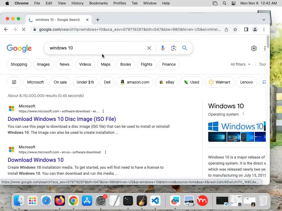Select the Videos search tab
This screenshot has height=211, width=282.
(85, 64)
